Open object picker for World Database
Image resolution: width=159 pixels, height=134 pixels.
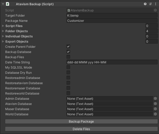155,114
